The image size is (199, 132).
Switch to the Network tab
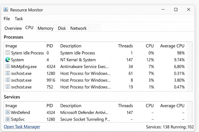click(79, 28)
